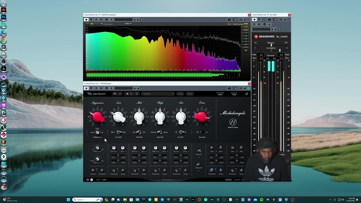Viewport: 361px width, 203px height.
Task: Collapse mid band dynamics section triangle
Action: [131, 166]
